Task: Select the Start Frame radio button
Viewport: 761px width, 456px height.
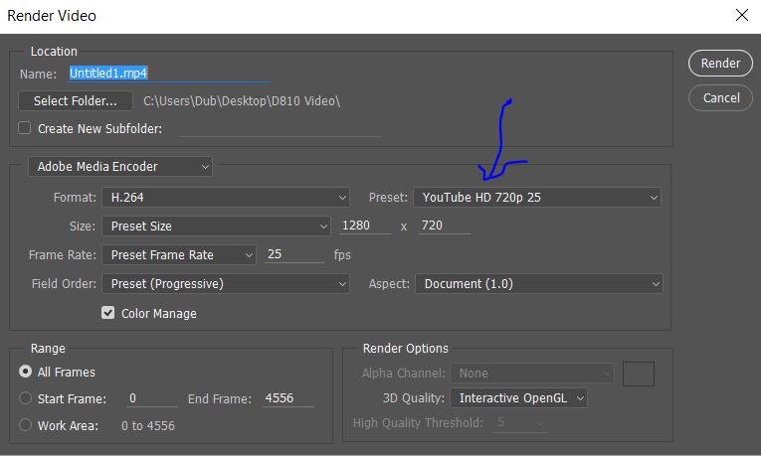Action: pos(25,398)
